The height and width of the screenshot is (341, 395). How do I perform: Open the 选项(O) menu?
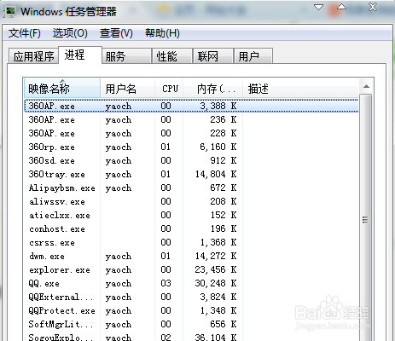point(70,33)
